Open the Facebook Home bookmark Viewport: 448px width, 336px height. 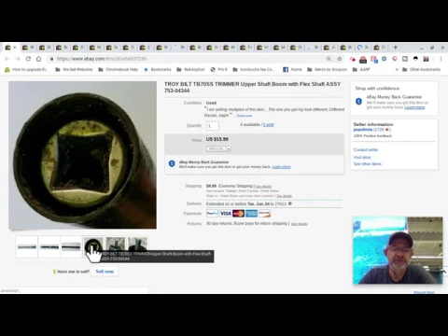click(292, 69)
